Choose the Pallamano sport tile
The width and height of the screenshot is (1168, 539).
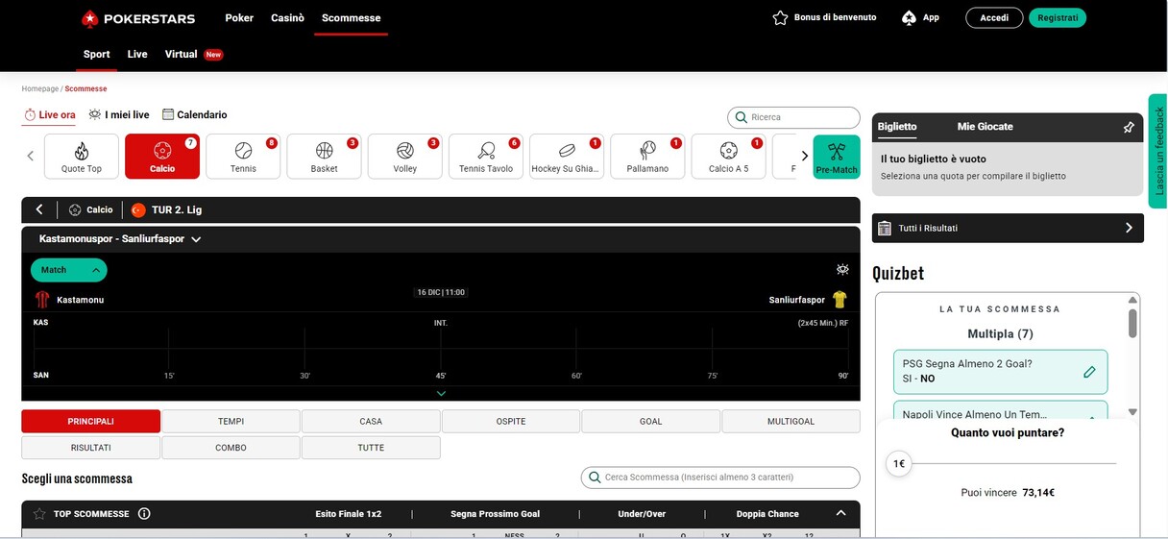(x=647, y=157)
